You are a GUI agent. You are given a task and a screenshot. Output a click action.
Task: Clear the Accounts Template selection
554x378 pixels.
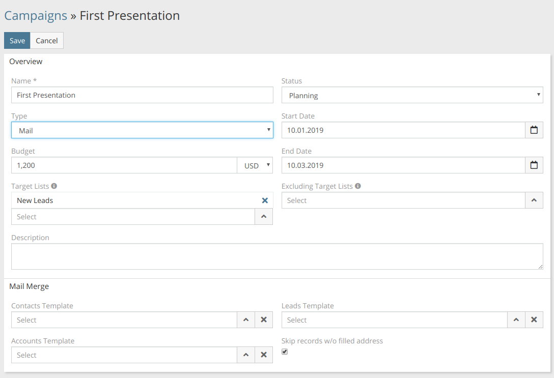[x=264, y=355]
